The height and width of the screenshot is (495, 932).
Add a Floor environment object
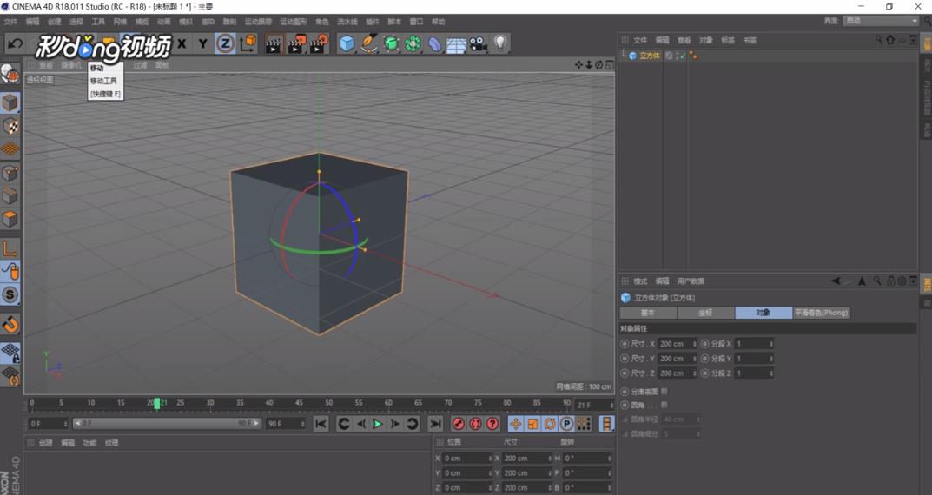tap(457, 44)
